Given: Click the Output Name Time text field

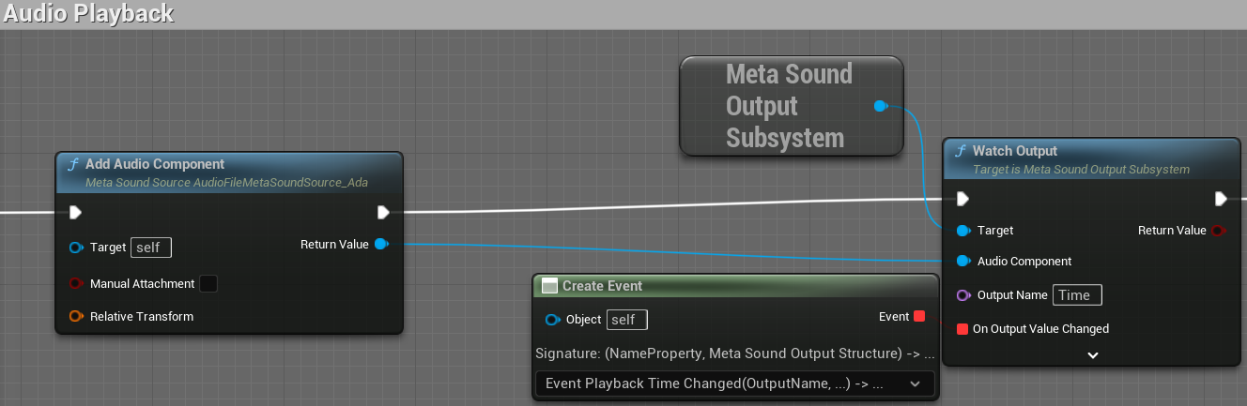Looking at the screenshot, I should point(1076,295).
